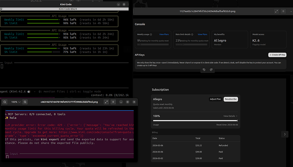Image resolution: width=293 pixels, height=167 pixels.
Task: Click the 'Console' heading
Action: [140, 24]
